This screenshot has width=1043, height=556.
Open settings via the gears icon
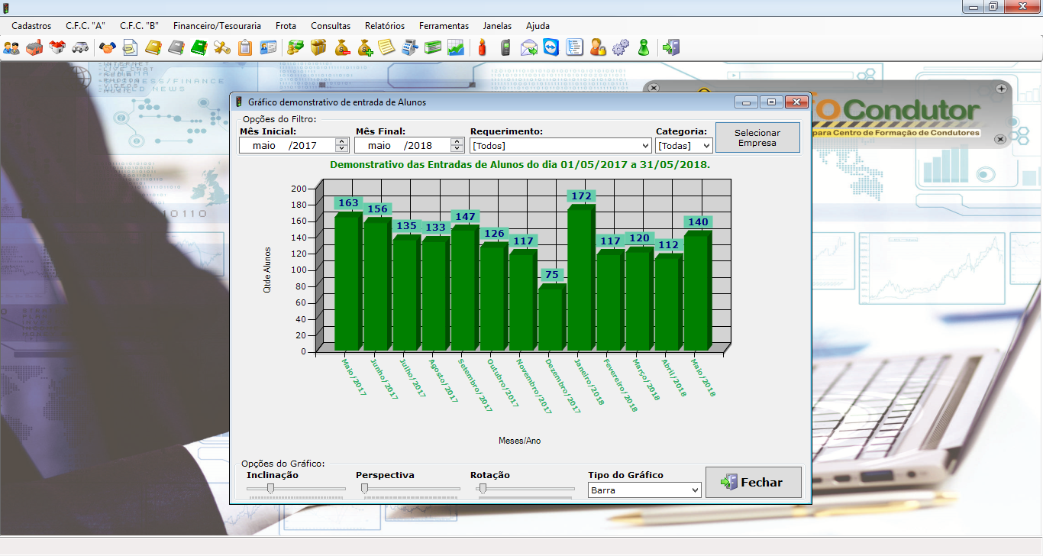coord(620,47)
